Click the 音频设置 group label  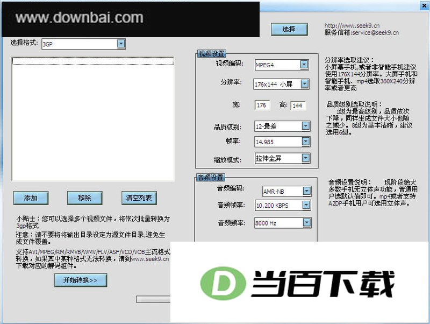click(211, 178)
